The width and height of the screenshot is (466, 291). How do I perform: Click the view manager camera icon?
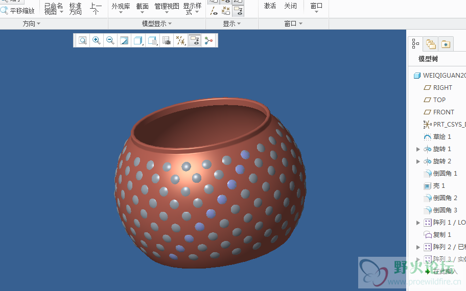pyautogui.click(x=166, y=41)
